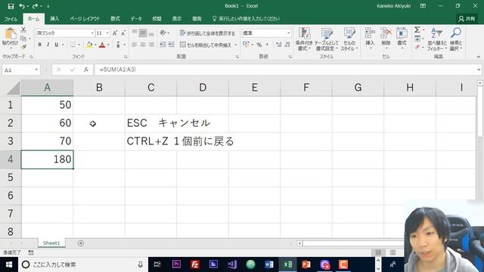Image resolution: width=484 pixels, height=272 pixels.
Task: Click Increase Indent icon
Action: point(171,45)
